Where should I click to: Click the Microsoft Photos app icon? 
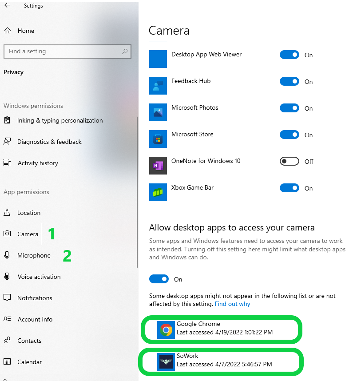coord(158,112)
